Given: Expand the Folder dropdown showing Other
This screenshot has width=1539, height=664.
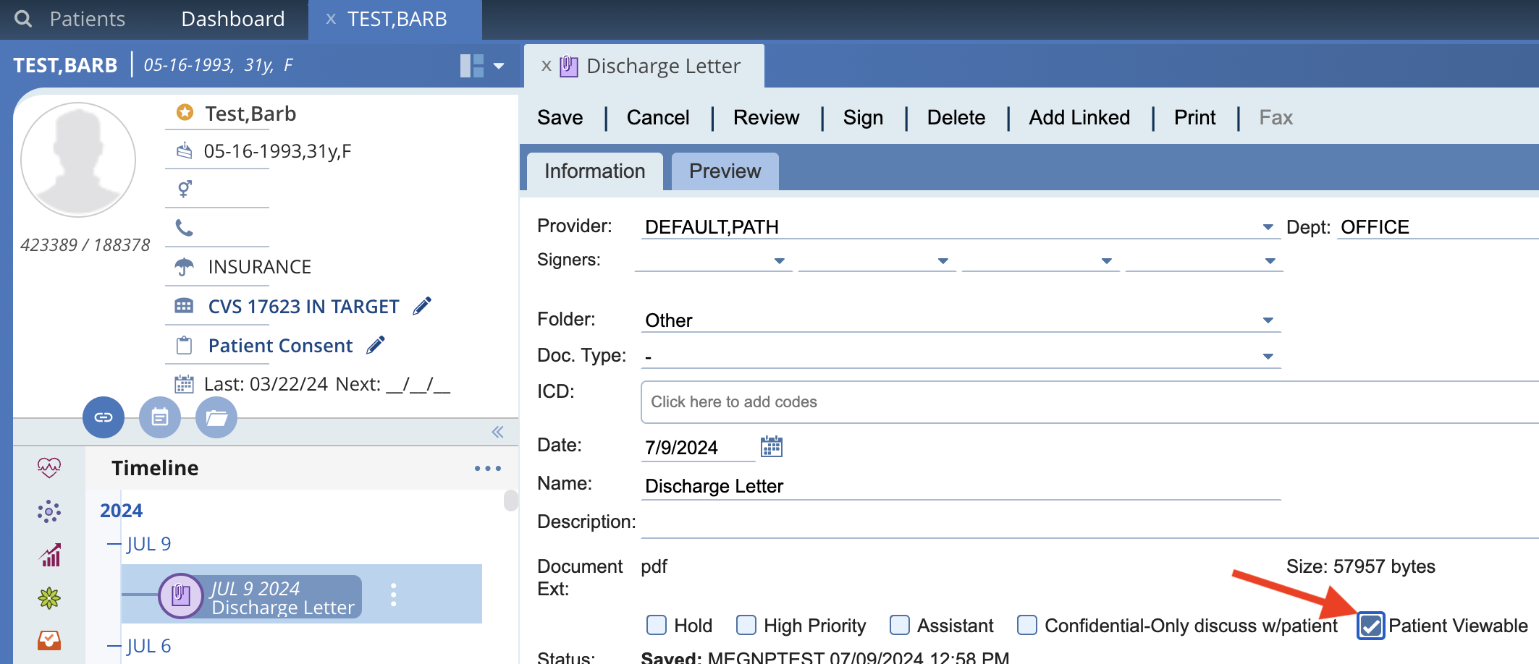Looking at the screenshot, I should pos(1268,320).
